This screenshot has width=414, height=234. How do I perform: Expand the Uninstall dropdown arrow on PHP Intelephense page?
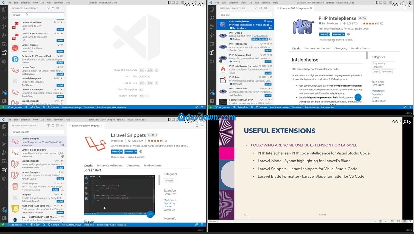[x=344, y=34]
